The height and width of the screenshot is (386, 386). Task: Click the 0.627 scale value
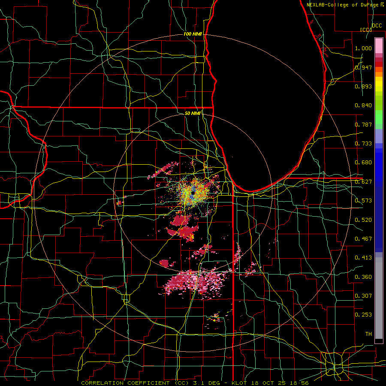coord(363,182)
